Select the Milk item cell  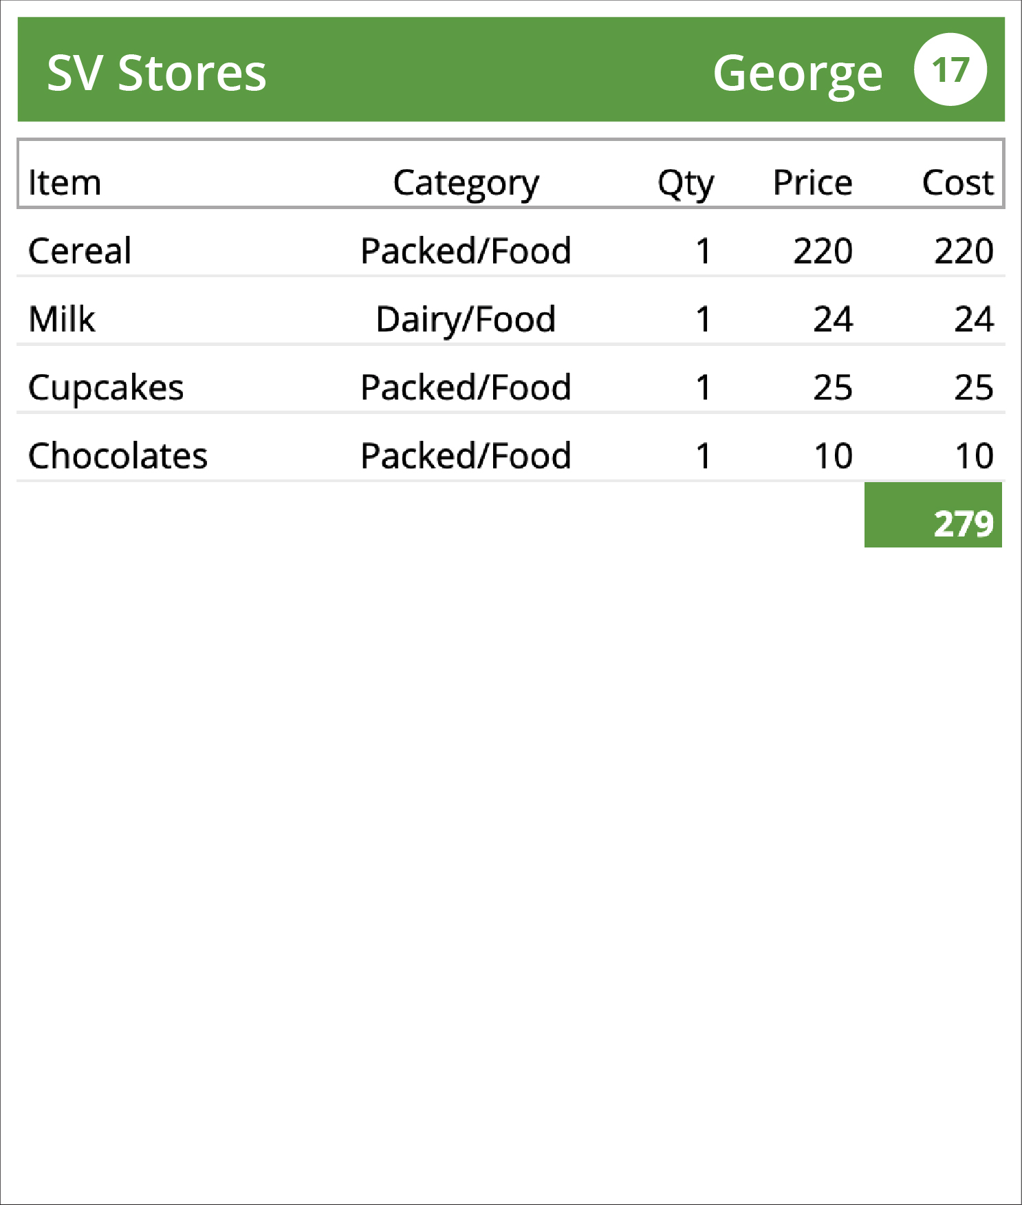pyautogui.click(x=62, y=320)
